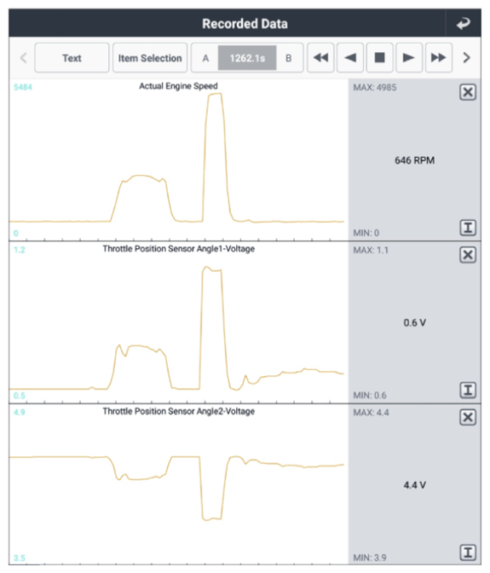
Task: Open Item Selection
Action: click(x=150, y=58)
